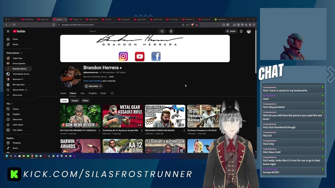Click Brandon Herrera channel profile picture
Viewport: 335px width, 188px height.
coord(71,77)
